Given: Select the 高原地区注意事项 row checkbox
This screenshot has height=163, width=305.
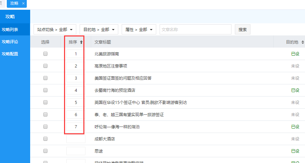Looking at the screenshot, I should [45, 66].
